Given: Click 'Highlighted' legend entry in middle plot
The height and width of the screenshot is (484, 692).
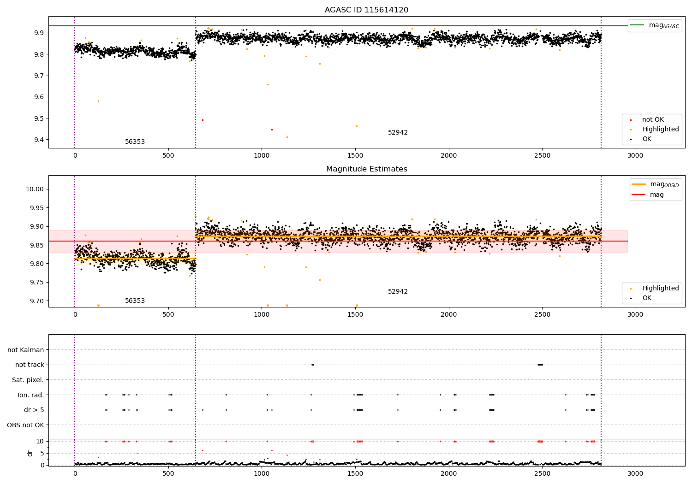Looking at the screenshot, I should (660, 289).
